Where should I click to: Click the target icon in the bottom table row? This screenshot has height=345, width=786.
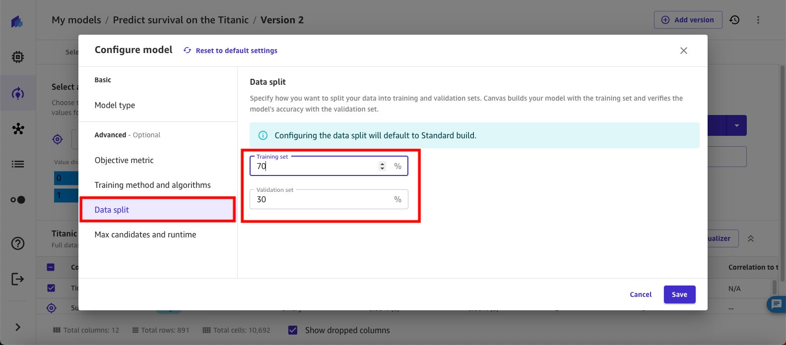tap(51, 308)
